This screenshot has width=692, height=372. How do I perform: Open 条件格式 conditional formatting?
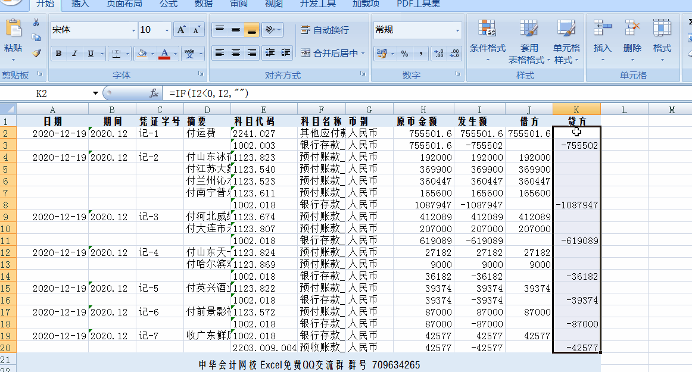(487, 40)
